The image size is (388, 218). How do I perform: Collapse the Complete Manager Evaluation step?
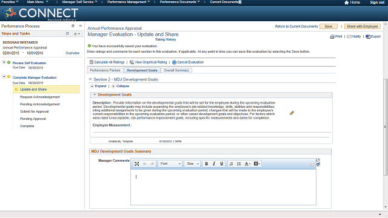[x=4, y=77]
